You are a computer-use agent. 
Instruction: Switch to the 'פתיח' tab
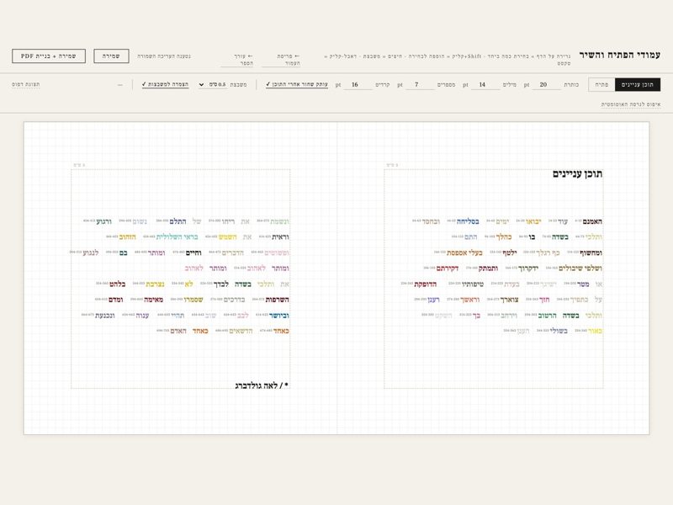(601, 85)
